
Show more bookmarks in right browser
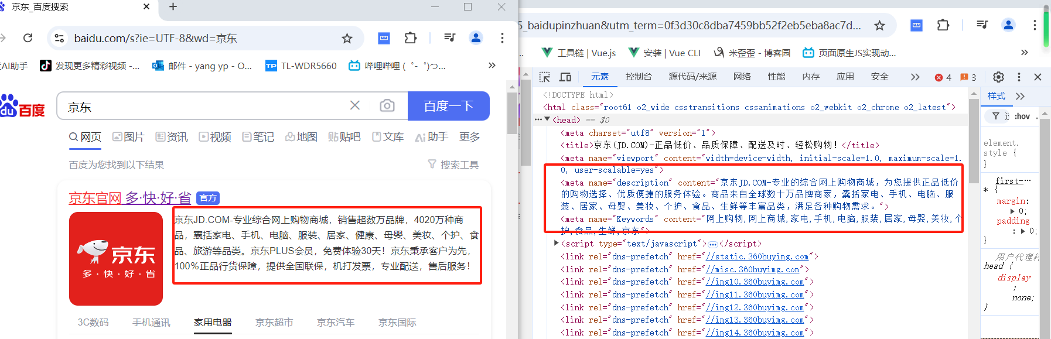1025,53
